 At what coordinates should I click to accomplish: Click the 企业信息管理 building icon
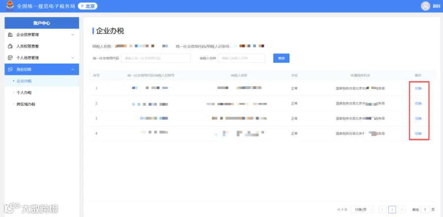tap(10, 35)
